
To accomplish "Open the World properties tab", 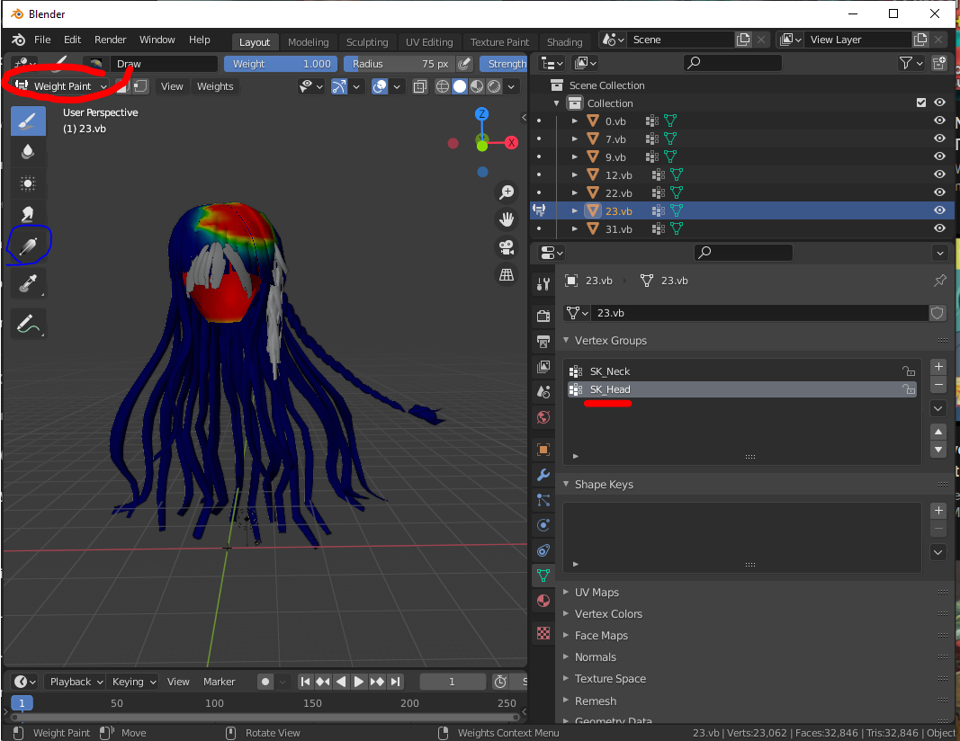I will click(543, 417).
